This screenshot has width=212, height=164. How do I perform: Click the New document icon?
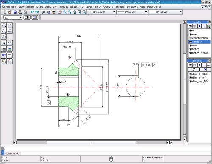[5, 12]
